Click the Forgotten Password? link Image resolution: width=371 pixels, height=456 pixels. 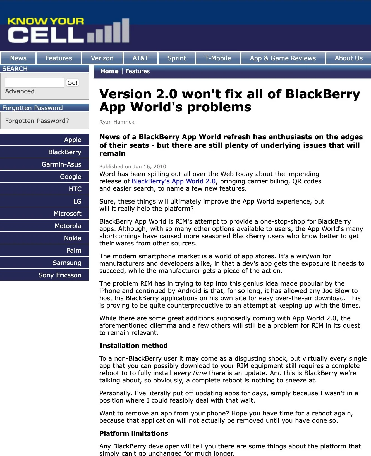coord(37,121)
